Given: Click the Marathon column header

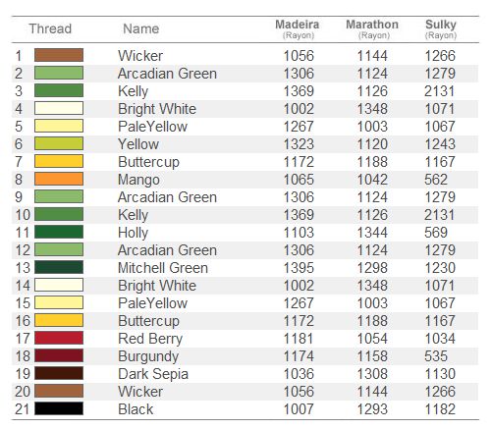Looking at the screenshot, I should 372,28.
